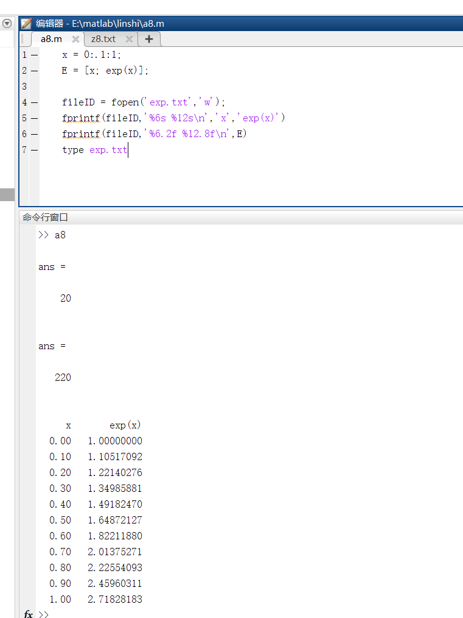Click output value 1.64872127

pyautogui.click(x=115, y=520)
